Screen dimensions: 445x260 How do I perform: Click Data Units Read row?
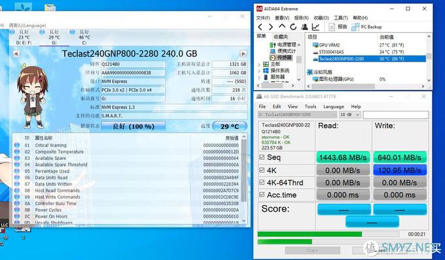tap(127, 178)
